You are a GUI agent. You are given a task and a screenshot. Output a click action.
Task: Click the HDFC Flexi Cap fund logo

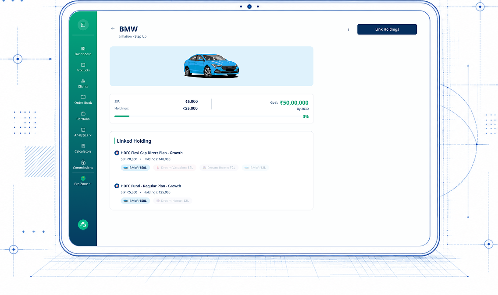[117, 153]
